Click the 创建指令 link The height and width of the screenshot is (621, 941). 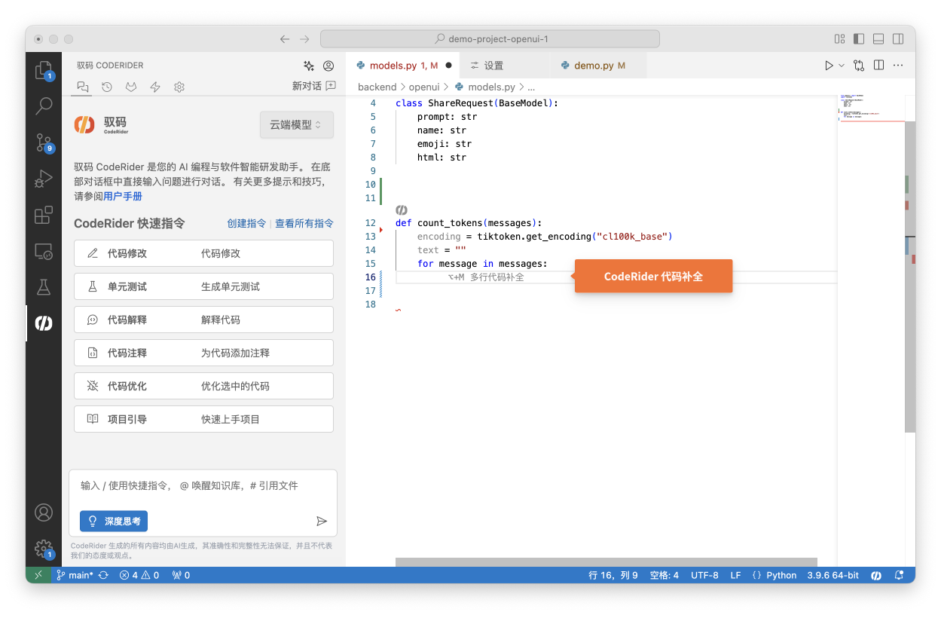246,223
